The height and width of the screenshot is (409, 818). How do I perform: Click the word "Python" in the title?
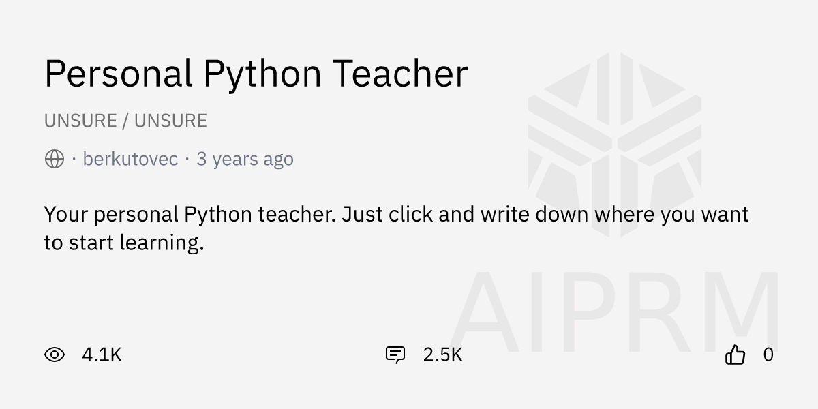point(262,74)
